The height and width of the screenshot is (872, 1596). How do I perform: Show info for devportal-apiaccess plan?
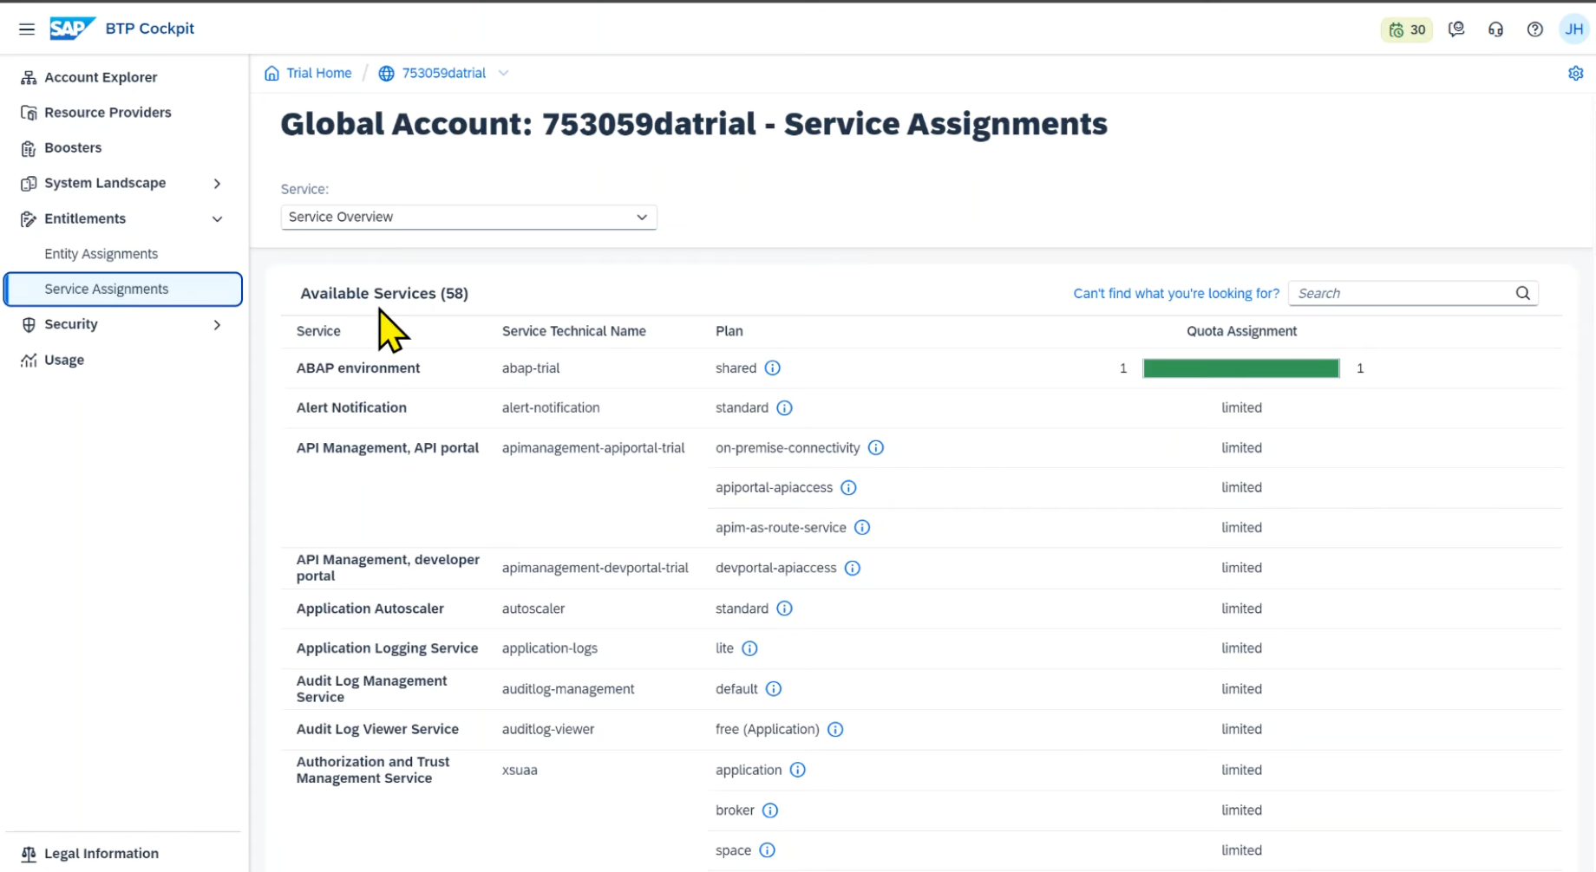point(853,569)
